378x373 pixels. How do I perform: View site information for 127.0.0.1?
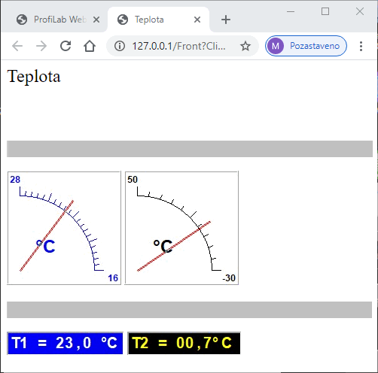tap(120, 46)
